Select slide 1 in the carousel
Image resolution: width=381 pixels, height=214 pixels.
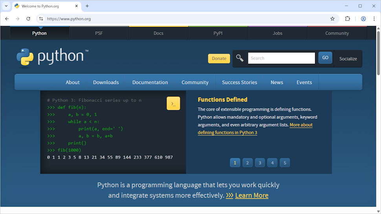pos(235,163)
